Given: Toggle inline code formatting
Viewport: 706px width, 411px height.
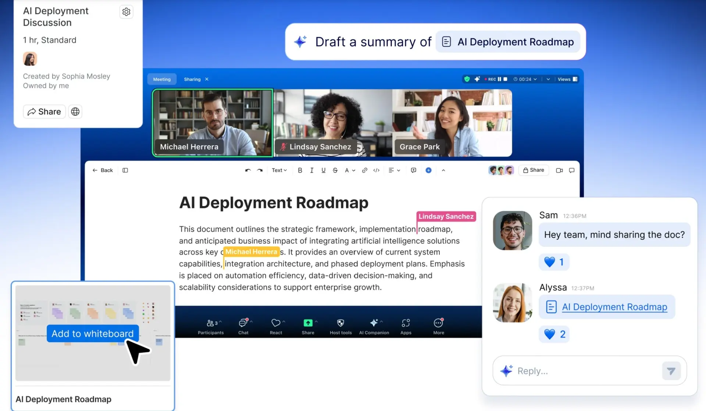Looking at the screenshot, I should (x=376, y=170).
